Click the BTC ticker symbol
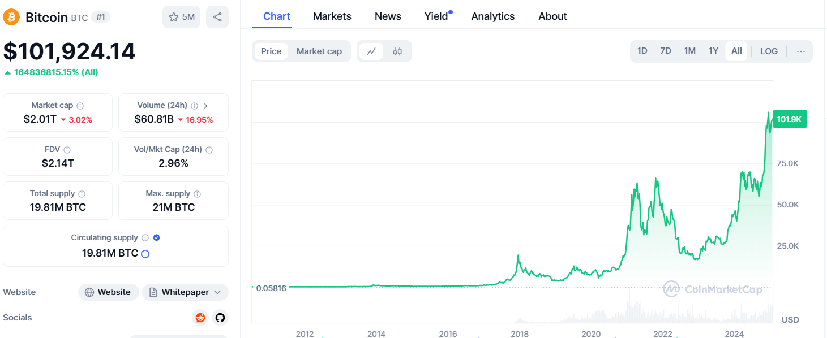Image resolution: width=827 pixels, height=338 pixels. (x=79, y=18)
